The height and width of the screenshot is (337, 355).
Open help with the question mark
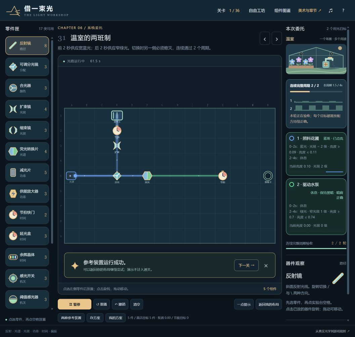[x=343, y=10]
